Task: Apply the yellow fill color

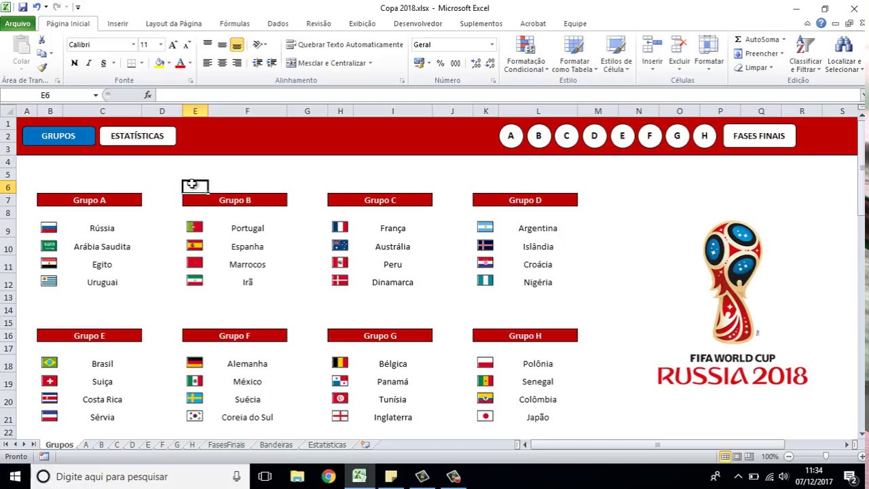Action: click(x=159, y=63)
